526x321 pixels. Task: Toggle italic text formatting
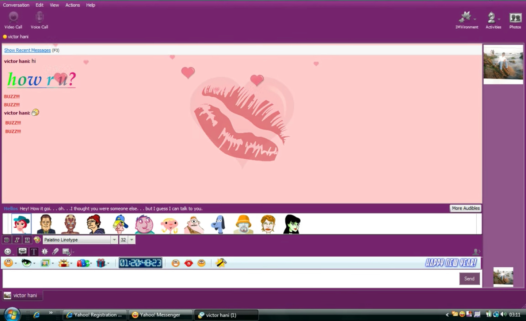(x=17, y=240)
